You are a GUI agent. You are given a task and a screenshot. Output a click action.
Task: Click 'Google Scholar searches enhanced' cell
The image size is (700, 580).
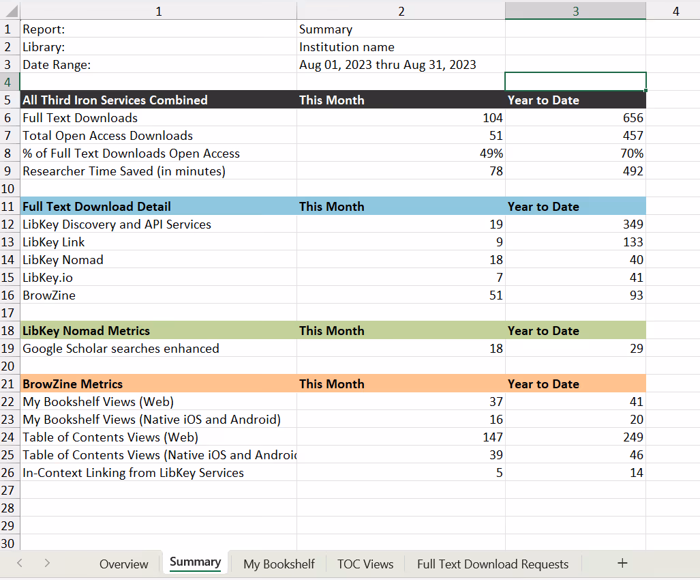click(159, 348)
